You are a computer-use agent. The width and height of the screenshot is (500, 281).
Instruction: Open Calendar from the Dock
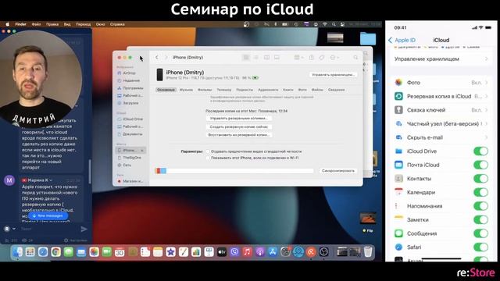(120, 252)
